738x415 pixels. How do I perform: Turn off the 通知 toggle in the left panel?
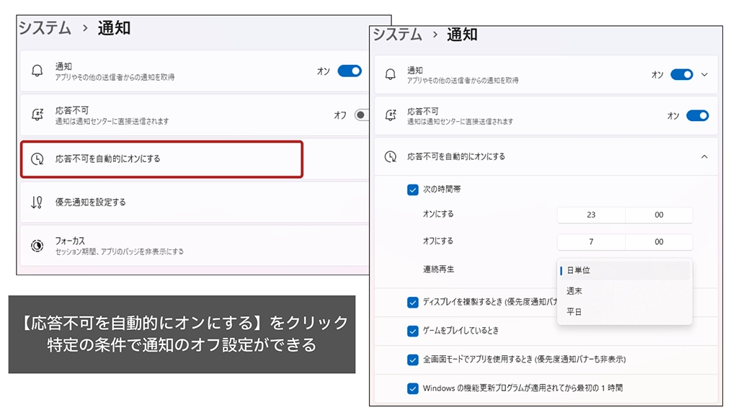pos(350,71)
